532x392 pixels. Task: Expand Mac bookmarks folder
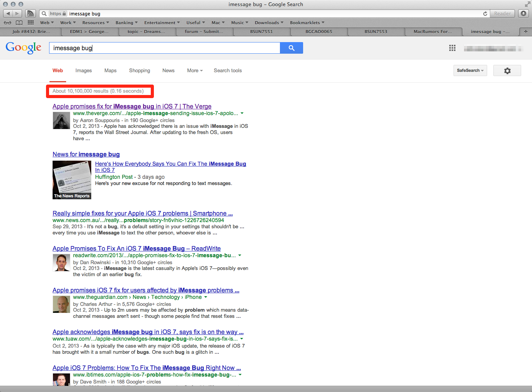click(x=218, y=23)
